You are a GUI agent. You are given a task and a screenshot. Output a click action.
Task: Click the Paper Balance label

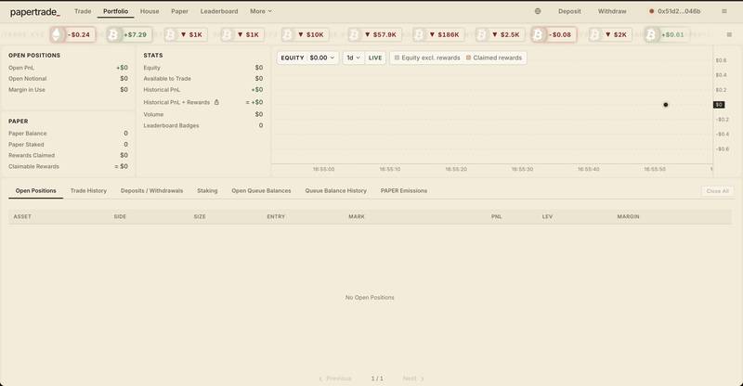point(28,133)
